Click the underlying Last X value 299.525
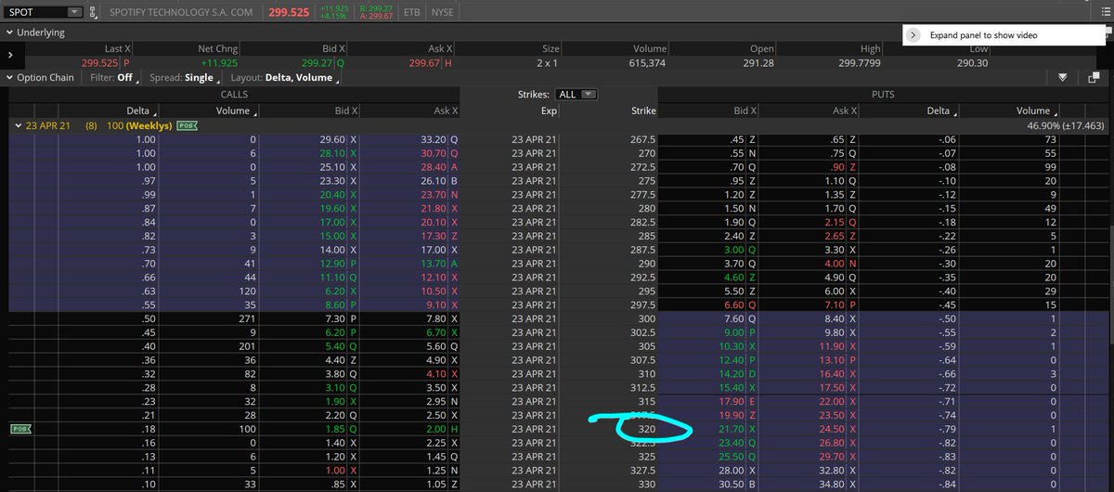The image size is (1114, 492). pos(99,62)
